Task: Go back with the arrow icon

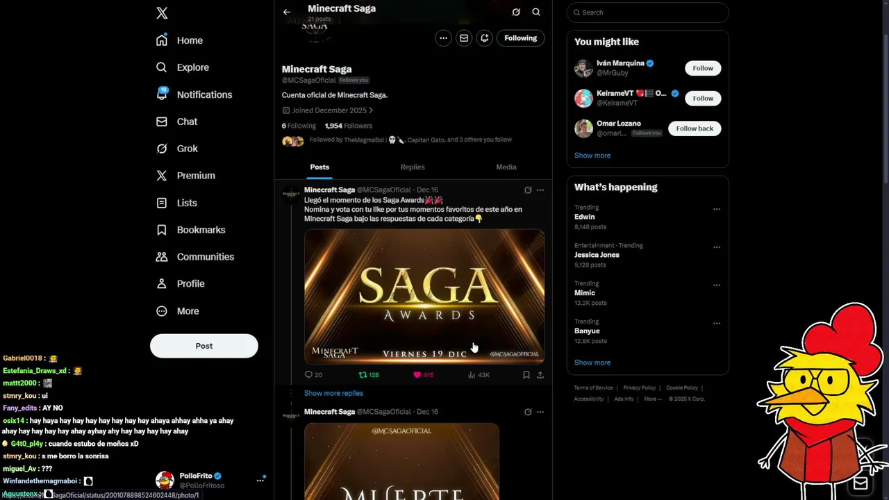Action: pos(287,12)
